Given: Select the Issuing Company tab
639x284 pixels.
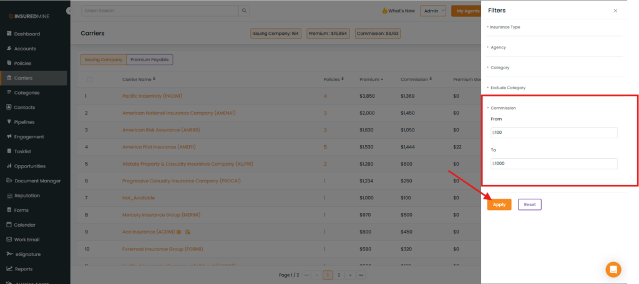Looking at the screenshot, I should coord(104,59).
